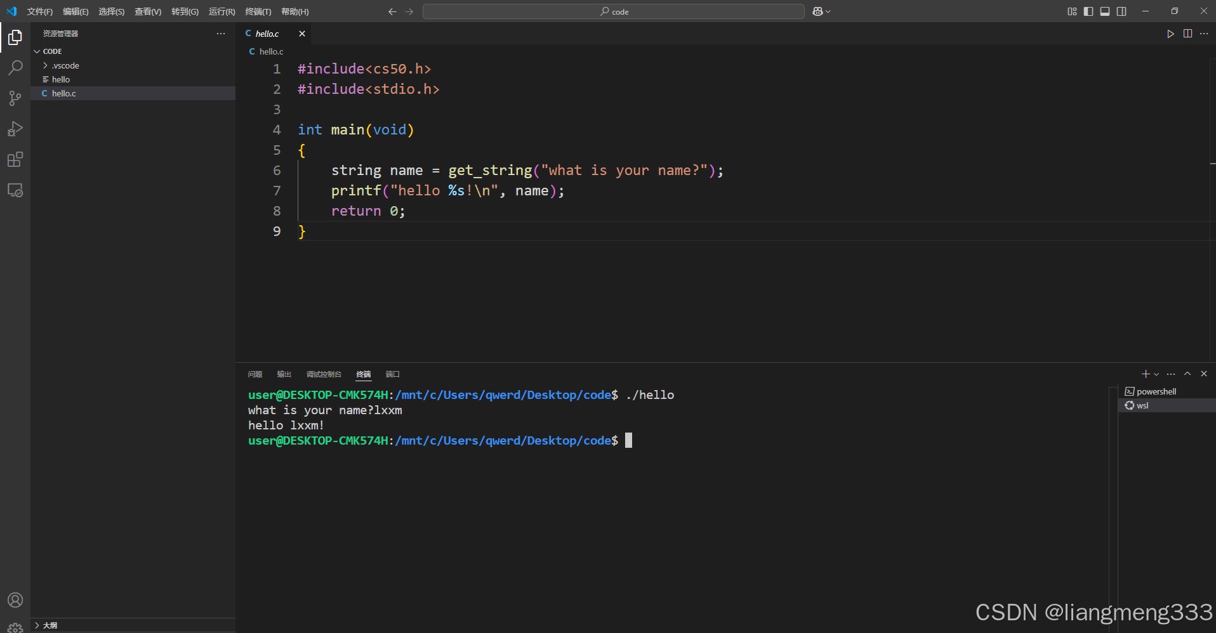Open the Explorer view in the activity bar

(15, 37)
